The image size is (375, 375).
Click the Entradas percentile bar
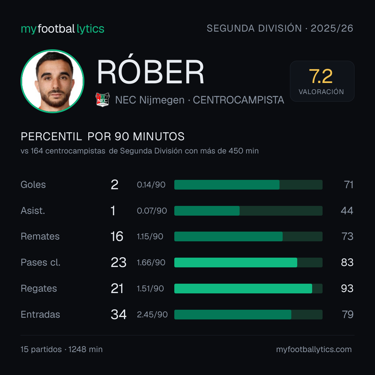(x=248, y=315)
